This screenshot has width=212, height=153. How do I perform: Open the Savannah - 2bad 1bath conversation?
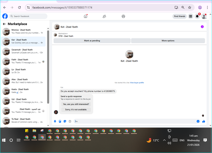[23, 51]
